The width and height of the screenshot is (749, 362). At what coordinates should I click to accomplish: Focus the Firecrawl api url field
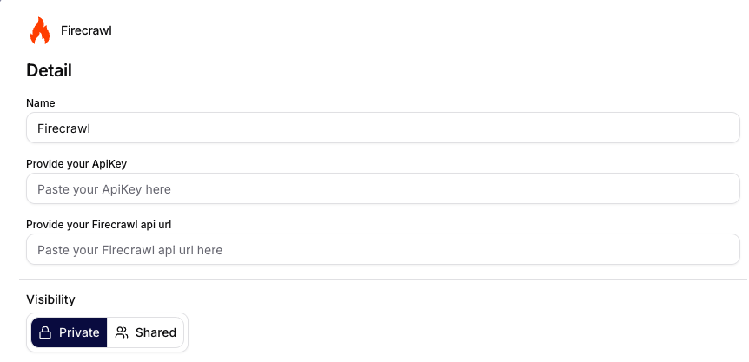pyautogui.click(x=382, y=249)
